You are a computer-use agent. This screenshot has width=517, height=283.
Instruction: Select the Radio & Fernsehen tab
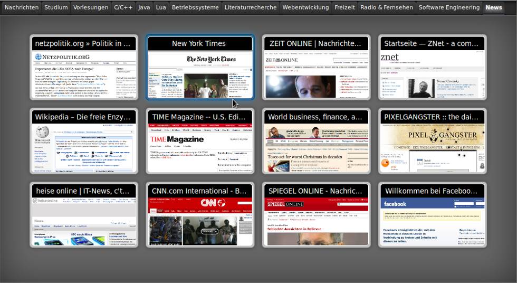386,7
